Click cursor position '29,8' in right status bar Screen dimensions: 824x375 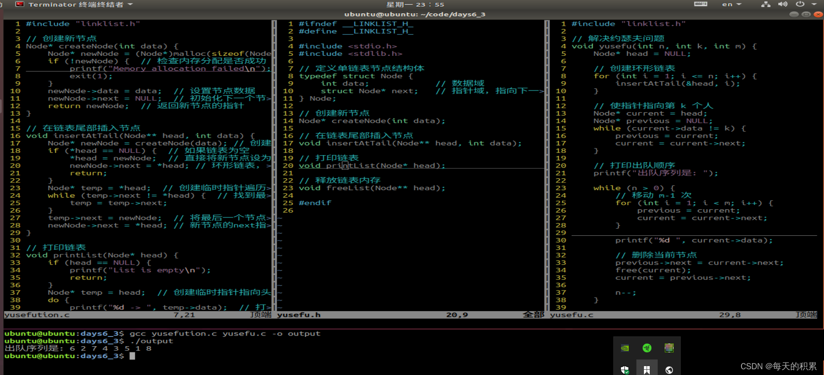pos(730,315)
